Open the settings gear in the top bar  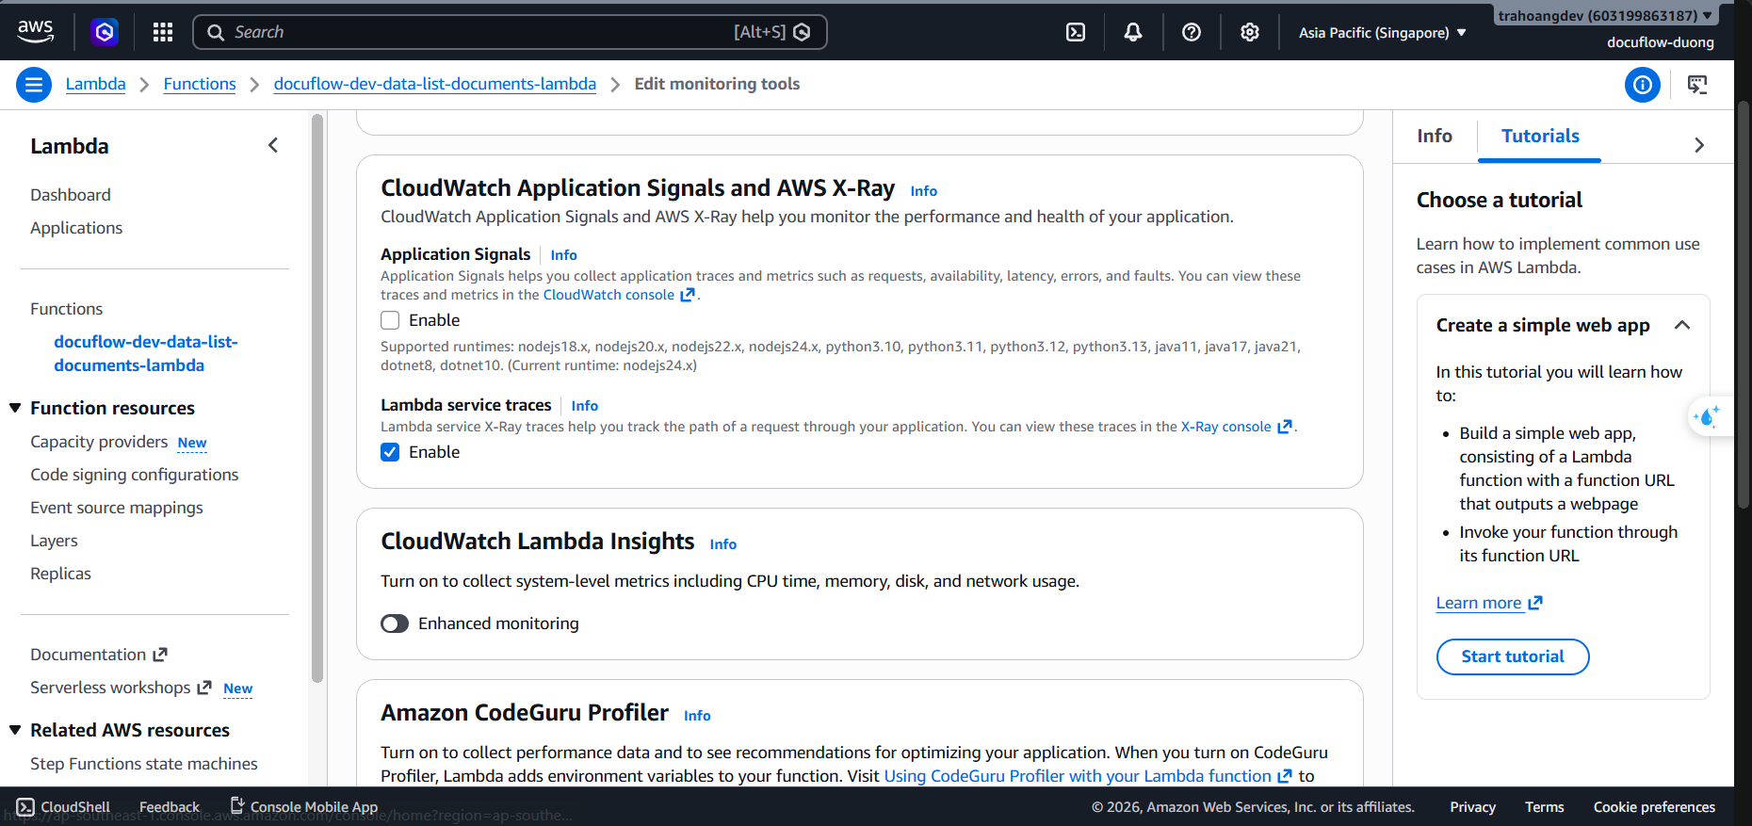point(1250,32)
